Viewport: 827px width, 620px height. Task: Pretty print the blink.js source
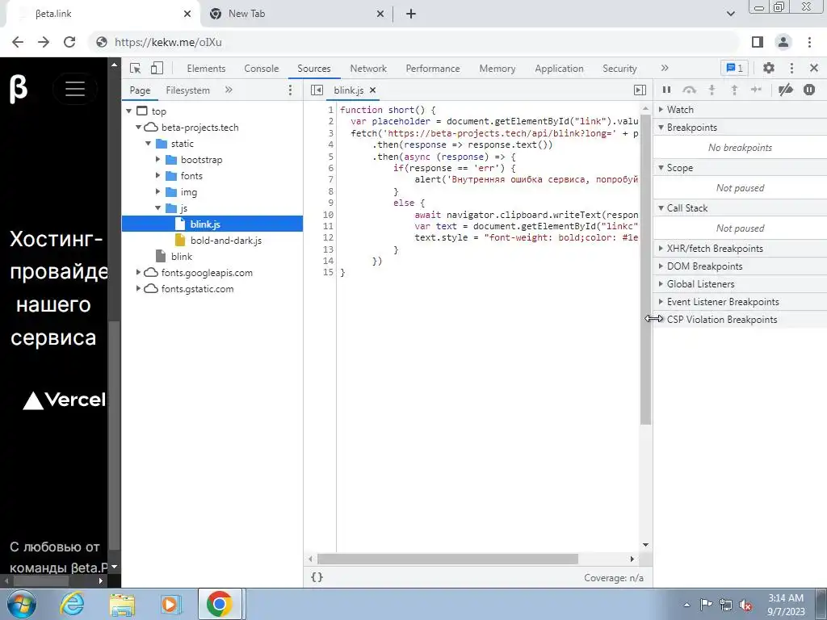click(317, 577)
